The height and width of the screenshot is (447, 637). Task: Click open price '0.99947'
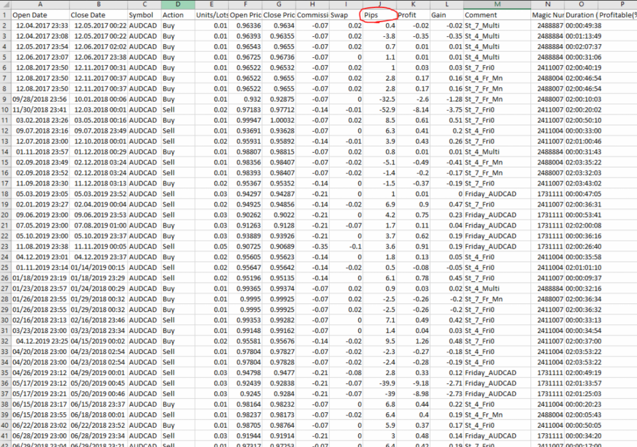(249, 120)
